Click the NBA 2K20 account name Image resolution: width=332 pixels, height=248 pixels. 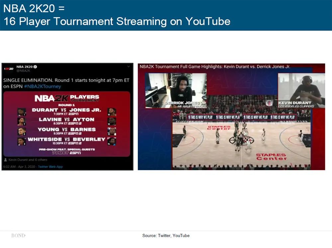(25, 67)
